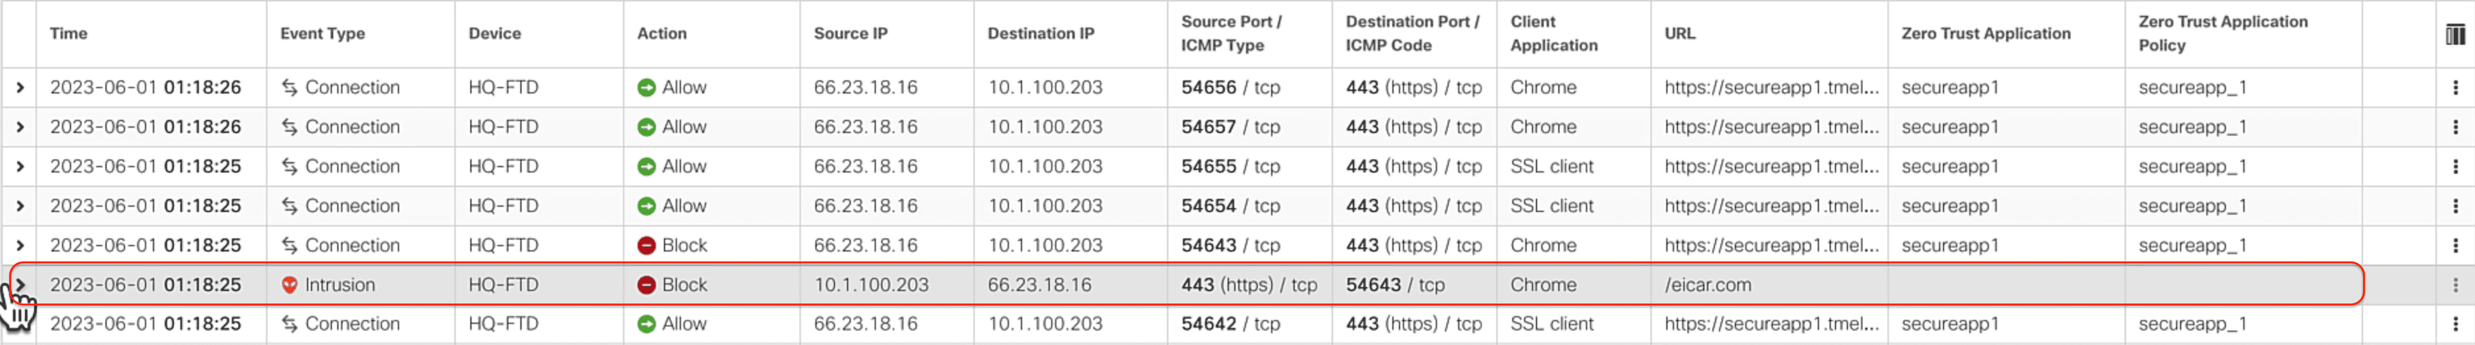Click the green Allow icon for port 54655 row
The image size is (2475, 345).
647,167
